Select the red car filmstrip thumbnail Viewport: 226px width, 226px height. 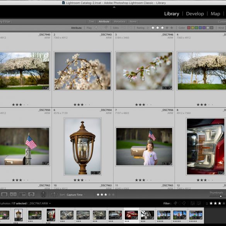[131, 215]
